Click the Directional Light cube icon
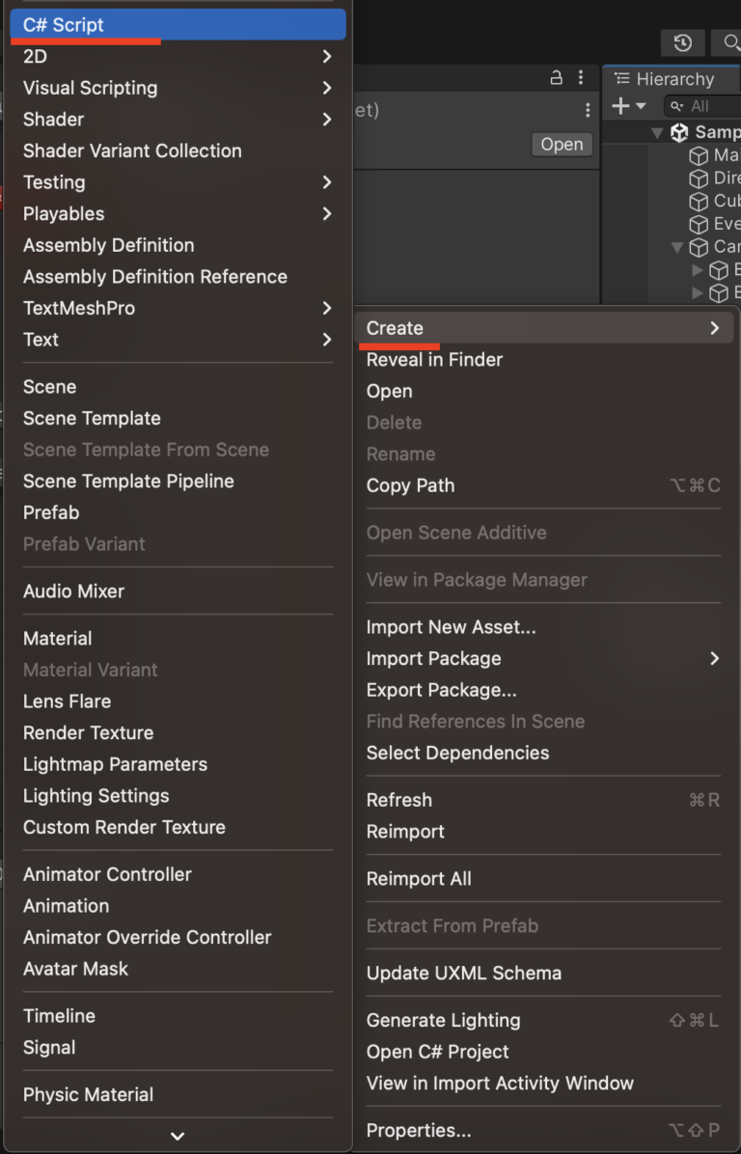 coord(699,178)
